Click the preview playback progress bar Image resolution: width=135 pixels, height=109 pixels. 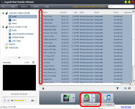pyautogui.click(x=19, y=97)
